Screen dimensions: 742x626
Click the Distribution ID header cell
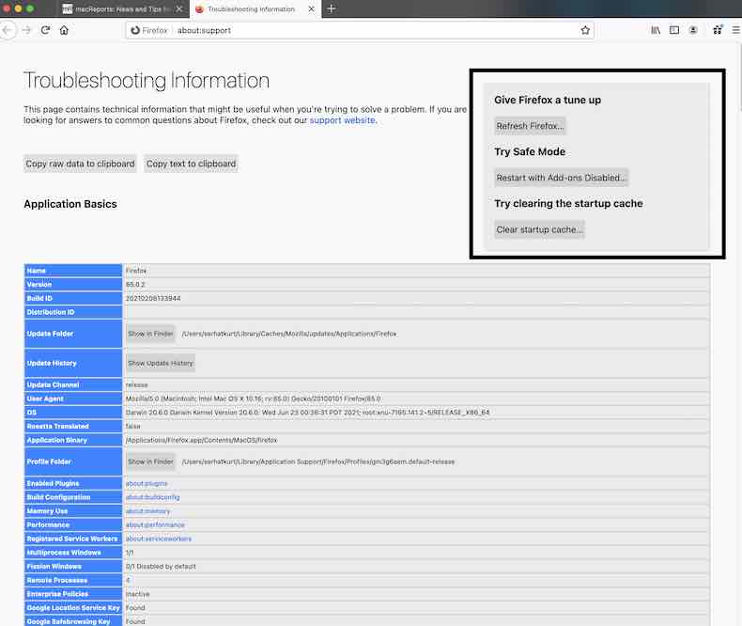tap(73, 312)
